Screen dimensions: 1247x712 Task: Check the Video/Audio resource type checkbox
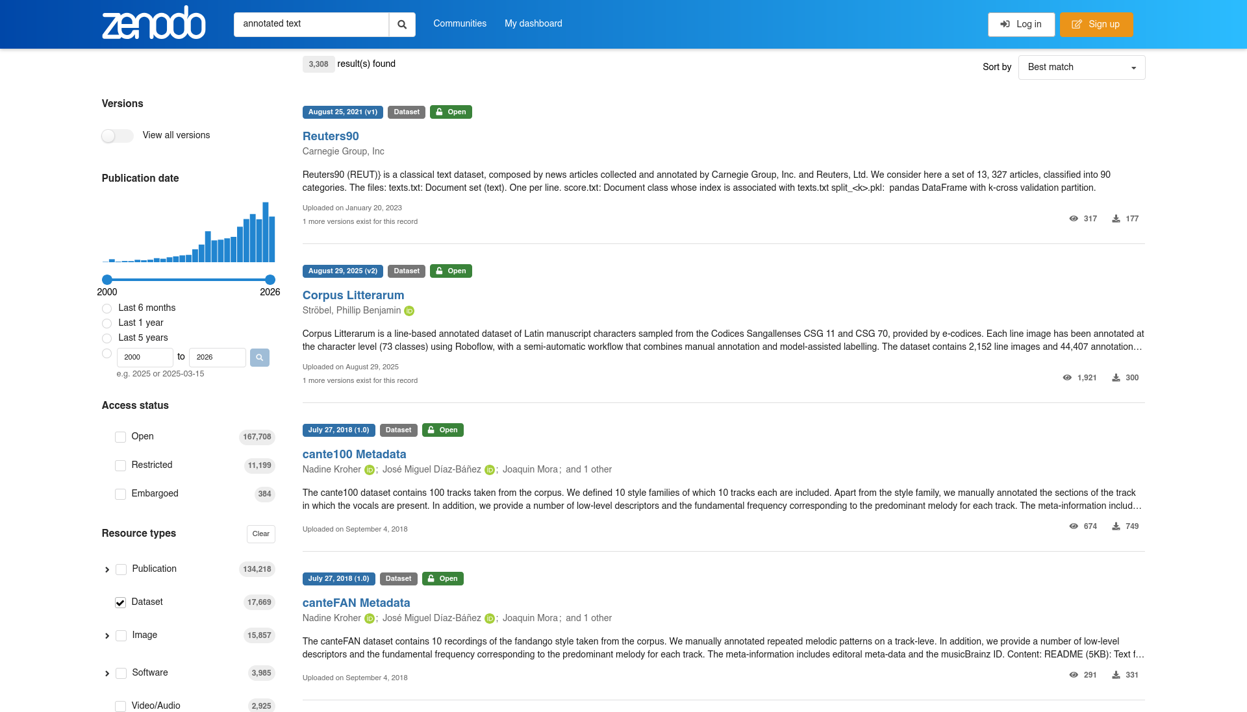[x=120, y=707]
